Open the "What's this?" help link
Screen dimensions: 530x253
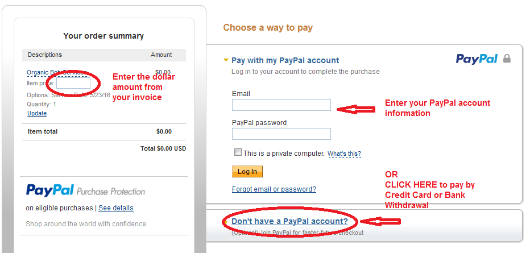pyautogui.click(x=344, y=154)
